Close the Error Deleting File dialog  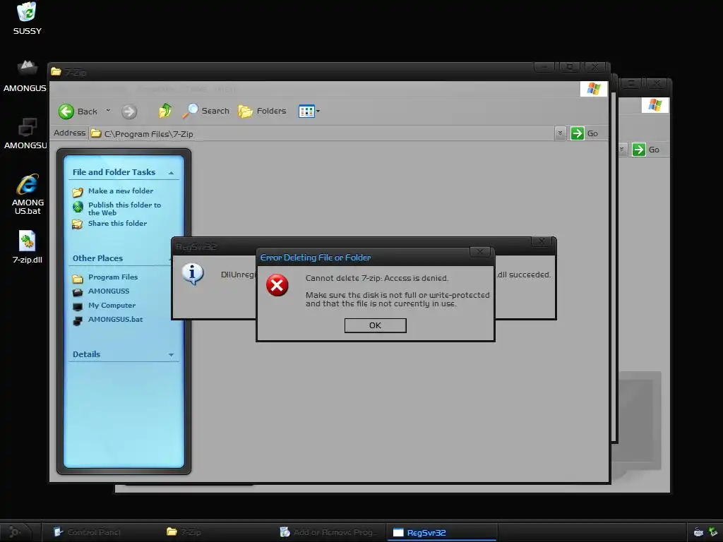[480, 252]
